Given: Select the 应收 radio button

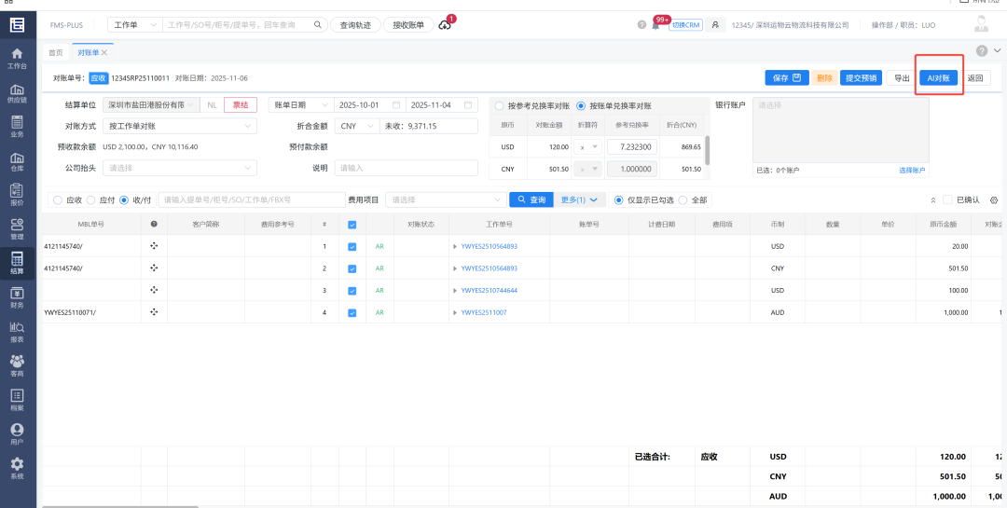Looking at the screenshot, I should coord(58,199).
